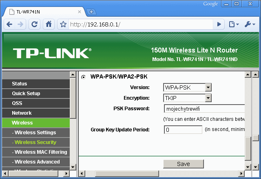Click the Group Key Update Period field

(183, 130)
